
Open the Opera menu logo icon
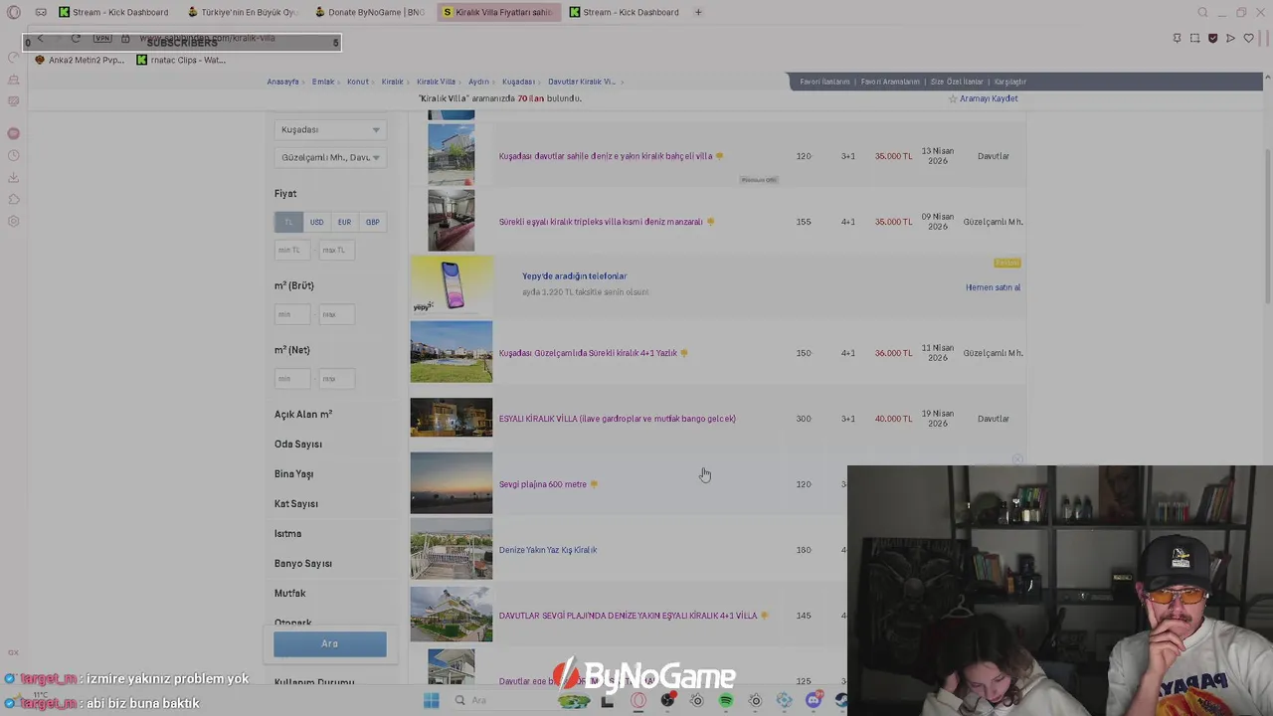13,12
